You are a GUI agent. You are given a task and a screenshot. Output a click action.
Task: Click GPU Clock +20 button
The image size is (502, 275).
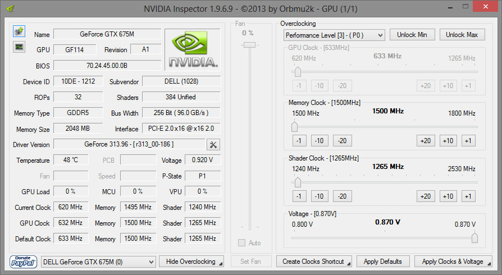426,85
